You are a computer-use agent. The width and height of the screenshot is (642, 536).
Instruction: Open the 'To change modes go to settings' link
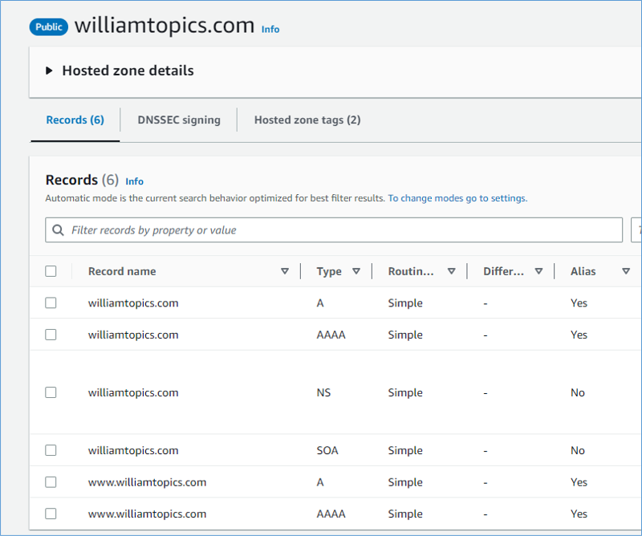pyautogui.click(x=457, y=198)
